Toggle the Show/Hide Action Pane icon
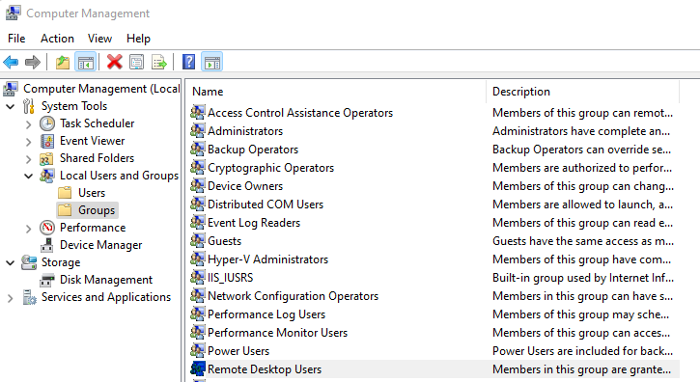 [212, 62]
